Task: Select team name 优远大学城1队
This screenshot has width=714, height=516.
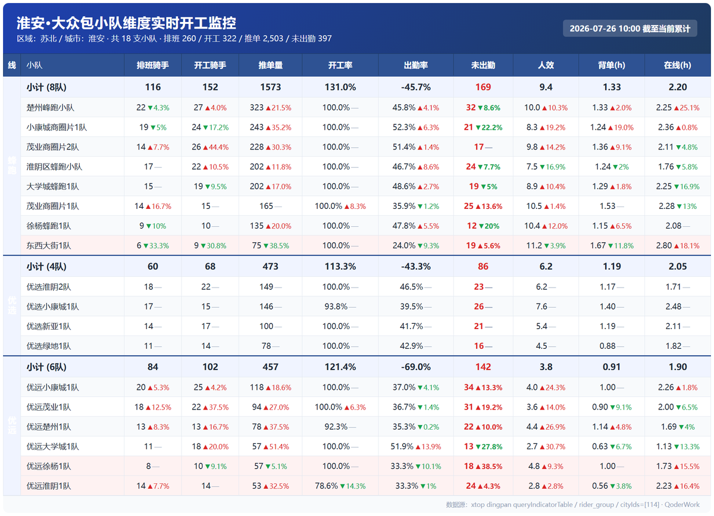Action: 53,446
